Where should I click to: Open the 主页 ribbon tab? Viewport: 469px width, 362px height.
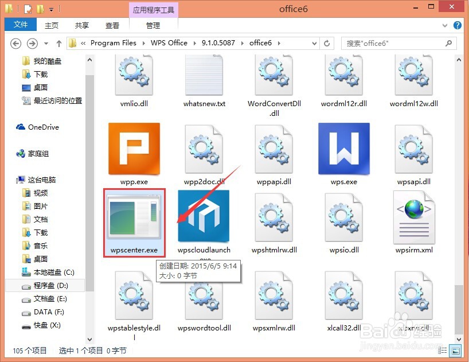coord(52,25)
